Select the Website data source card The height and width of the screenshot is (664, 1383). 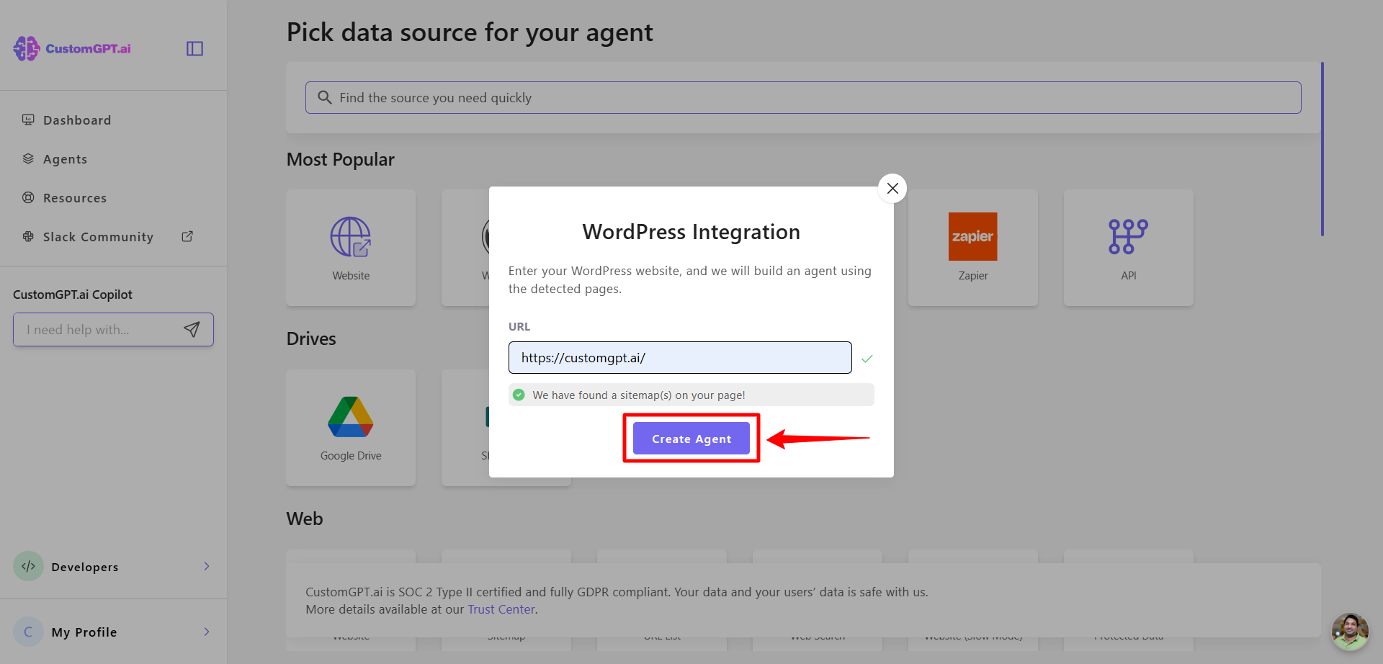pyautogui.click(x=351, y=248)
